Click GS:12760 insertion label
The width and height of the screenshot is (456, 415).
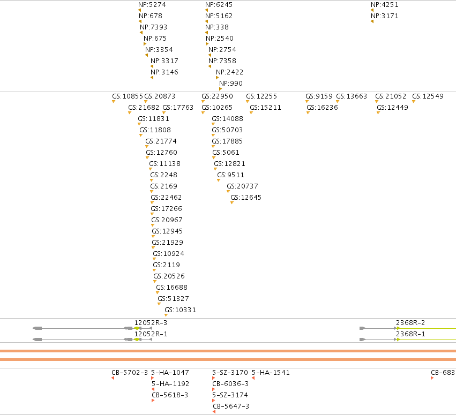162,153
